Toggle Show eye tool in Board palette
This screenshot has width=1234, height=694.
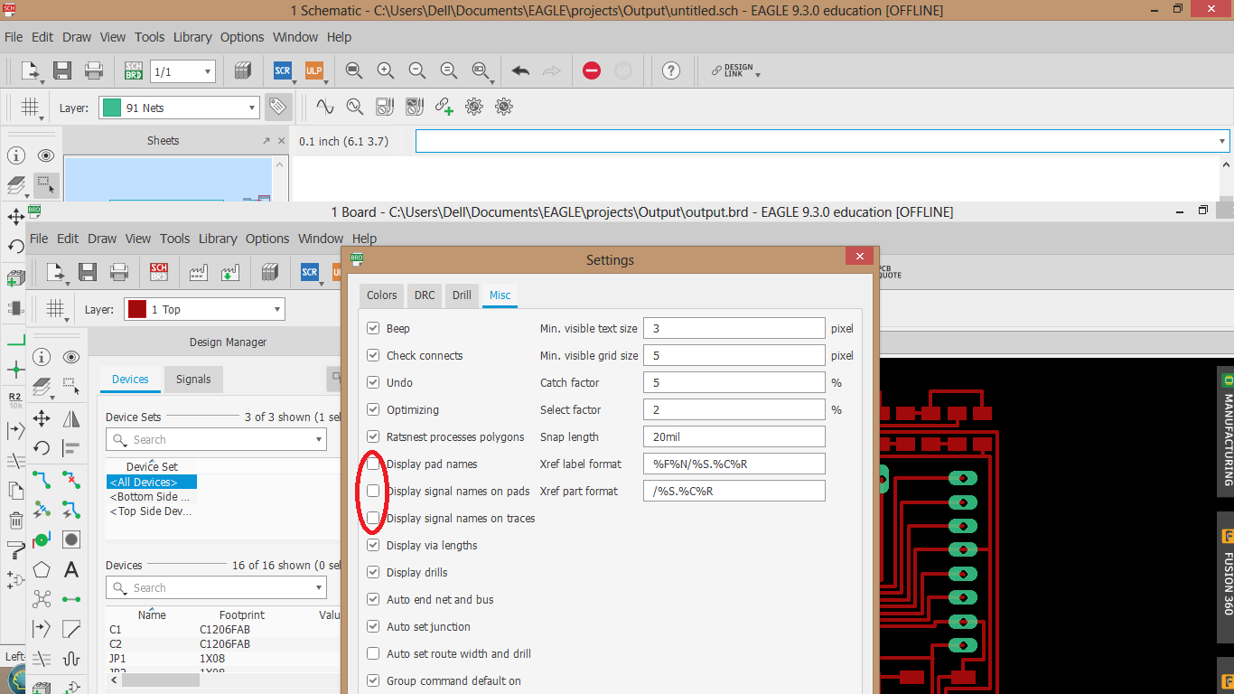pos(71,357)
